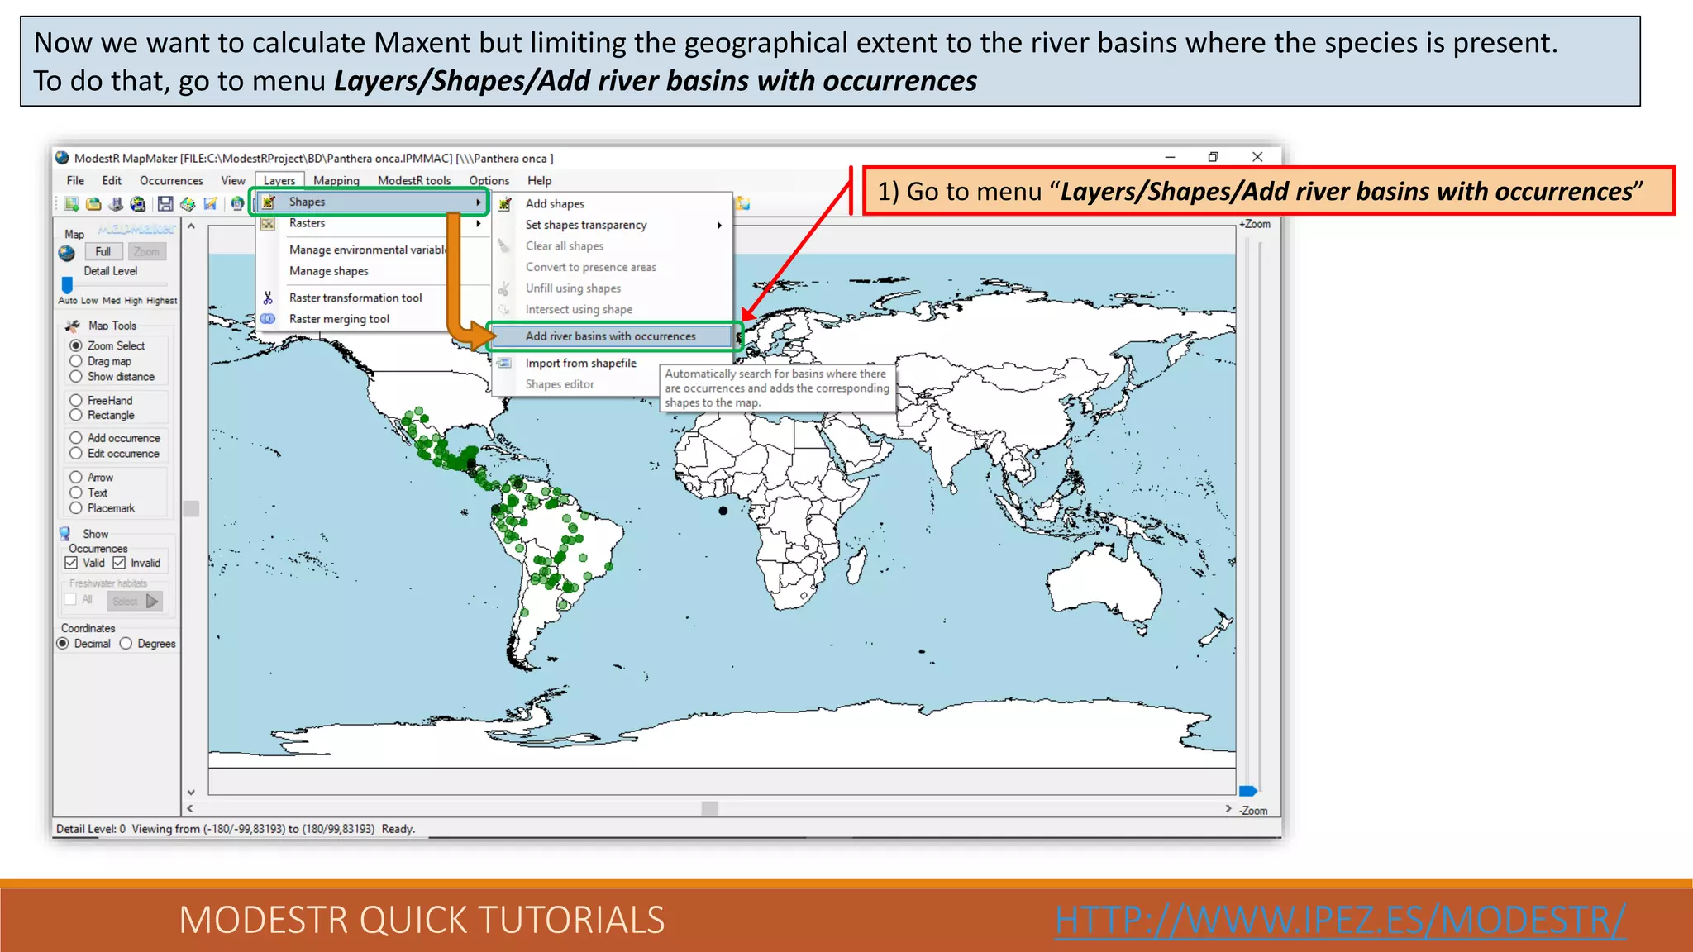Adjust the Detail Level slider handle

pyautogui.click(x=67, y=285)
